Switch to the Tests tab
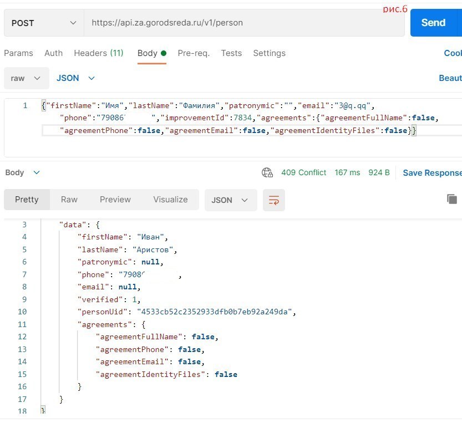The image size is (462, 423). pyautogui.click(x=231, y=53)
